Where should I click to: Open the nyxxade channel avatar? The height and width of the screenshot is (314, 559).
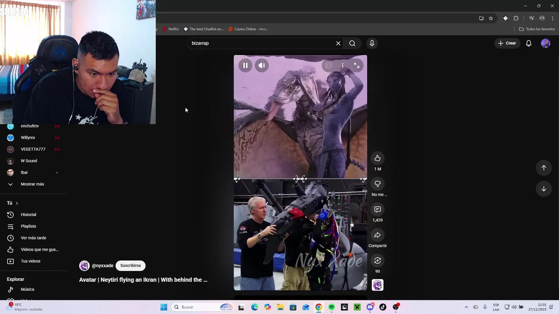click(x=84, y=266)
